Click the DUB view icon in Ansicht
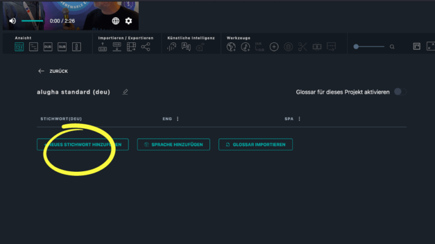The image size is (435, 244). coord(48,47)
